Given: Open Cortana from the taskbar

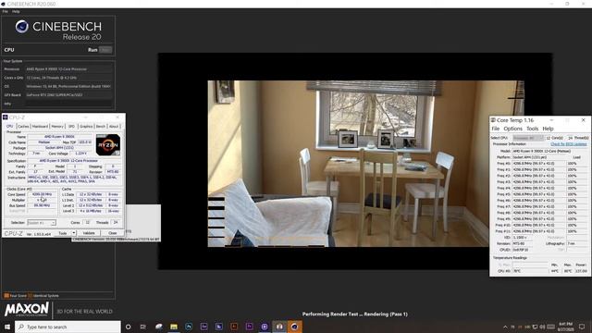Looking at the screenshot, I should [x=128, y=327].
